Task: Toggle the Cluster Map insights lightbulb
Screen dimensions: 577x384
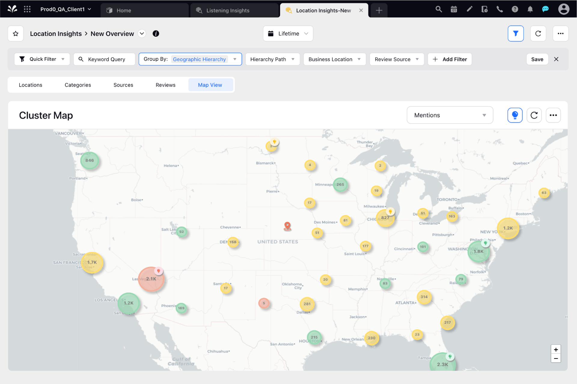Action: [515, 115]
